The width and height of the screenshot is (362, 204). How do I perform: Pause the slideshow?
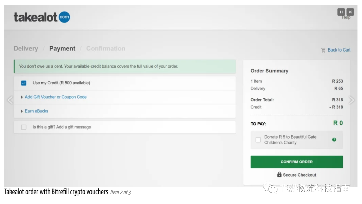pyautogui.click(x=341, y=12)
